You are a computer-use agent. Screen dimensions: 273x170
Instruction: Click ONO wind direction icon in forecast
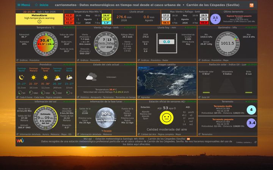31,93
